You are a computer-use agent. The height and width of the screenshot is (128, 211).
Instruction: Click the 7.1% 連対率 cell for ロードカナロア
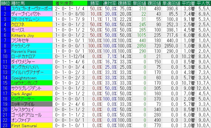click(110, 56)
